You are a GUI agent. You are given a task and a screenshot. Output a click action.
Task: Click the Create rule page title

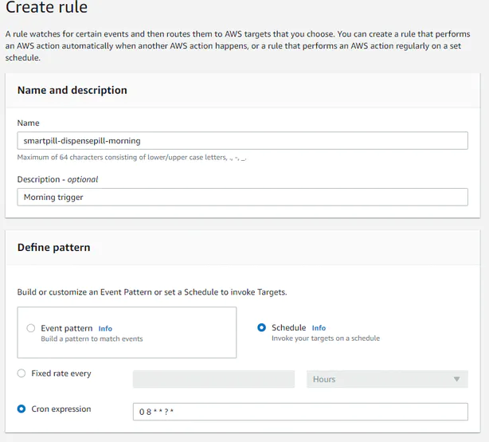click(x=46, y=9)
